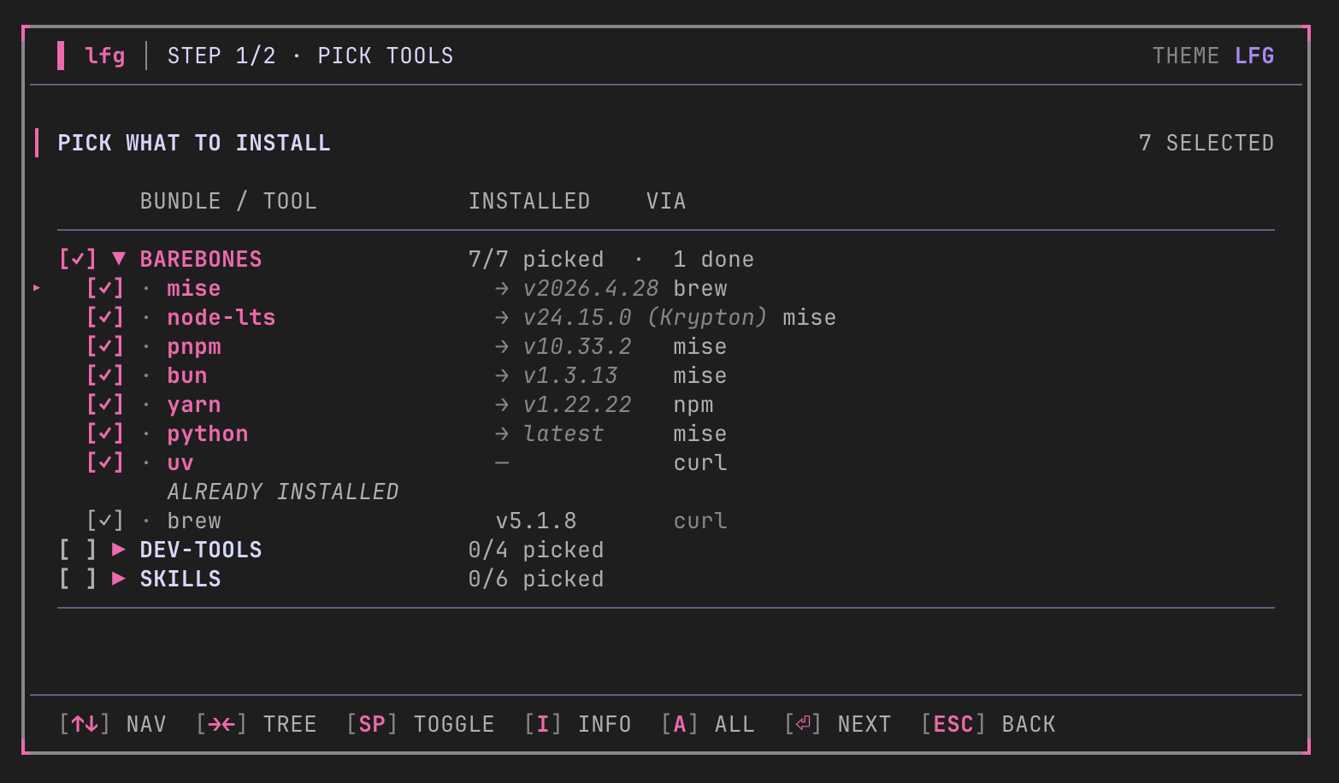The width and height of the screenshot is (1339, 783).
Task: Click the BUNDLE / TOOL column header
Action: tap(228, 201)
